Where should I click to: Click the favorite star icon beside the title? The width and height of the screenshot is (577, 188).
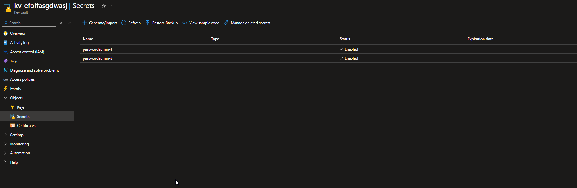[104, 6]
